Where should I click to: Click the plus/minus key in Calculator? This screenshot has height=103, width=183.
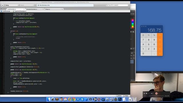coord(149,35)
